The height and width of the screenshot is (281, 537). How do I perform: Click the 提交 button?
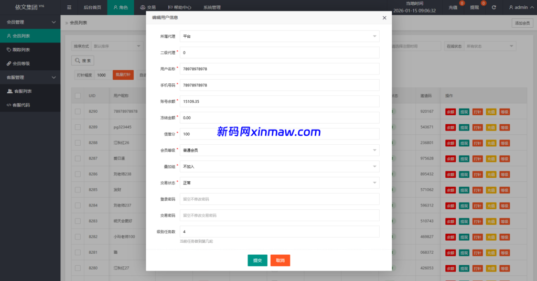[x=257, y=261]
